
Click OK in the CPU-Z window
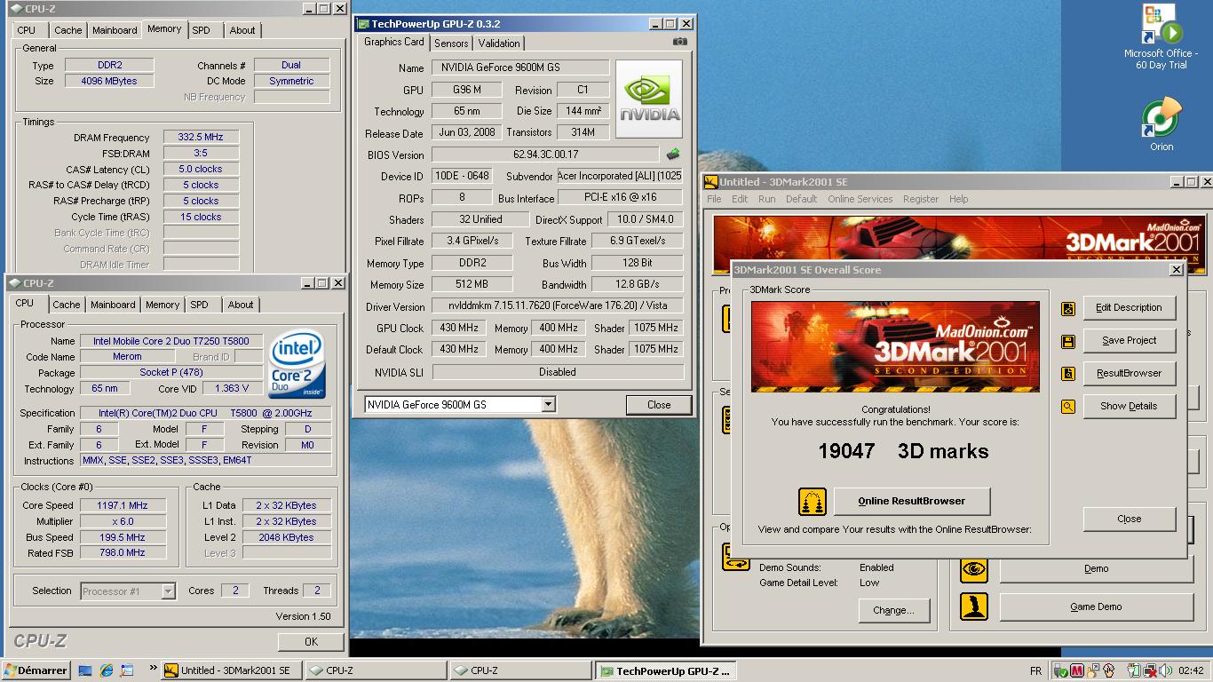click(311, 642)
